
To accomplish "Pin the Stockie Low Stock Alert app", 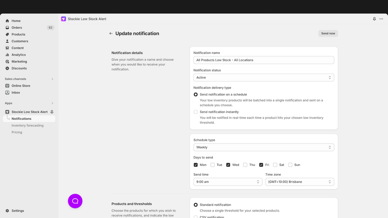I will pos(52,112).
